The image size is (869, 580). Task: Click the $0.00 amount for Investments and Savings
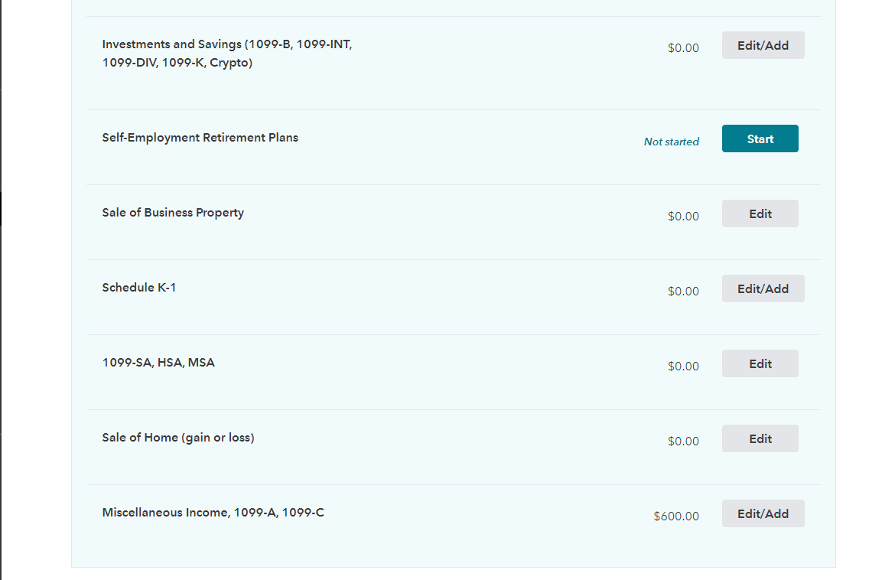[x=683, y=48]
